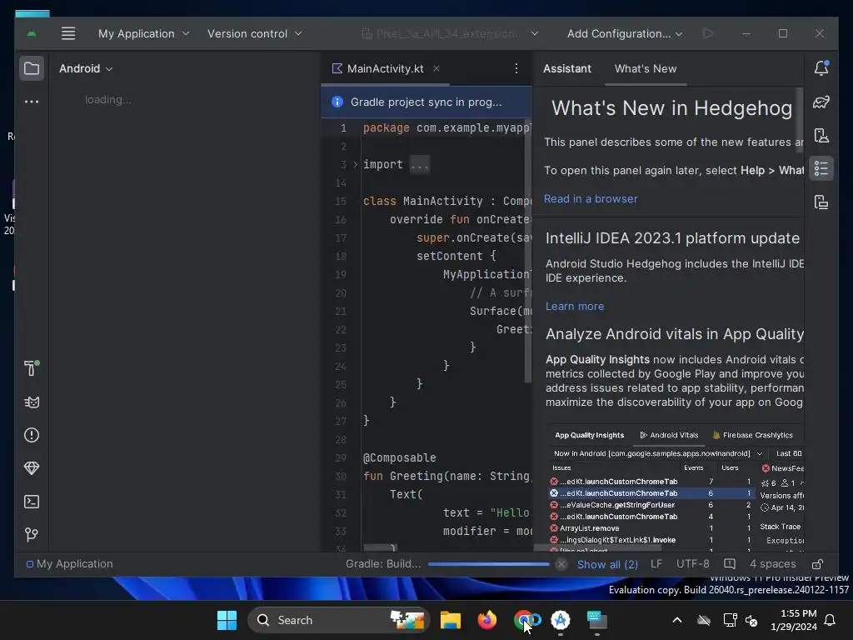Place cursor on line 15 class MainActivity
The height and width of the screenshot is (640, 853).
[x=446, y=202]
